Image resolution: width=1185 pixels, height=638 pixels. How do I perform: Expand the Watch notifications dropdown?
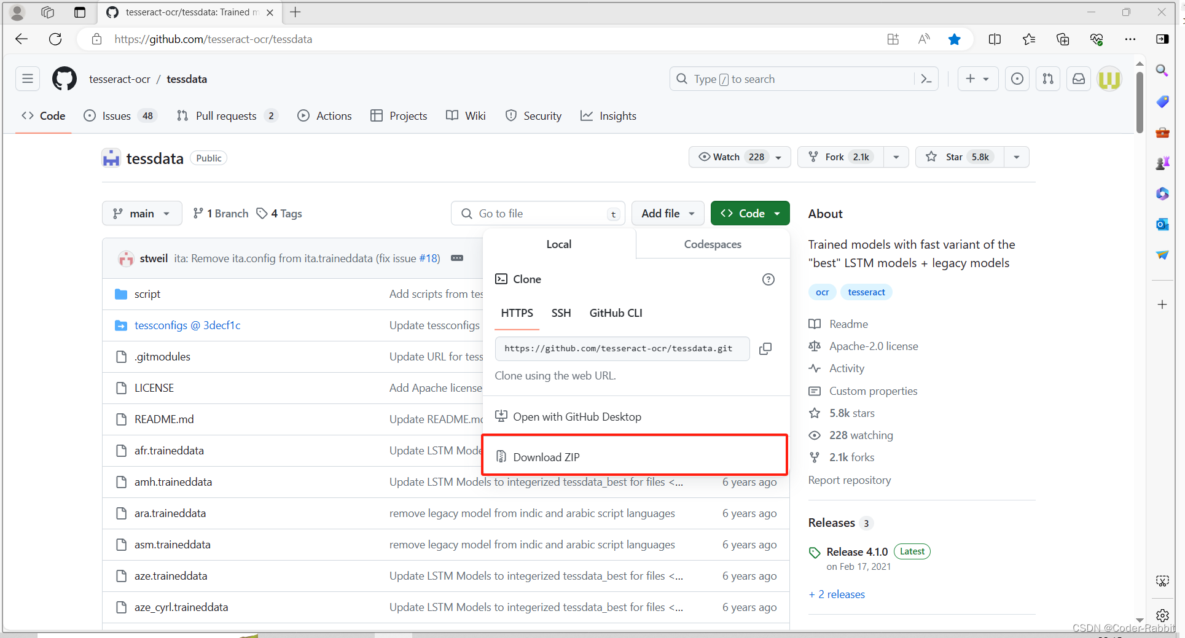click(740, 157)
